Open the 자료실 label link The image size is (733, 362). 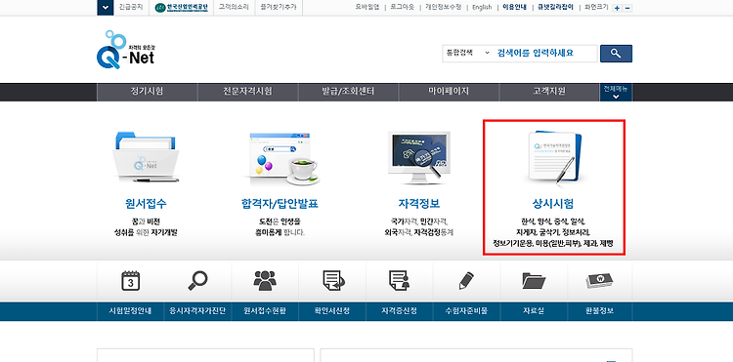pyautogui.click(x=534, y=311)
